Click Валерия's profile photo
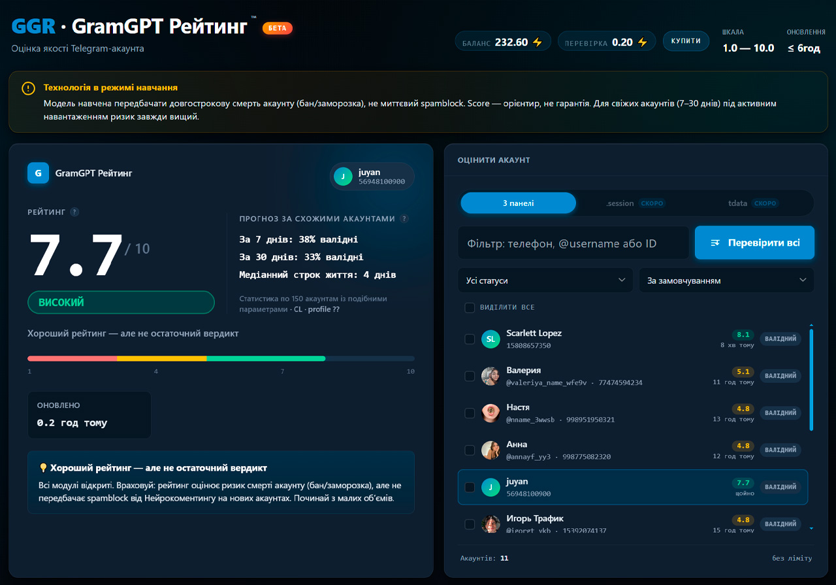 click(x=490, y=376)
